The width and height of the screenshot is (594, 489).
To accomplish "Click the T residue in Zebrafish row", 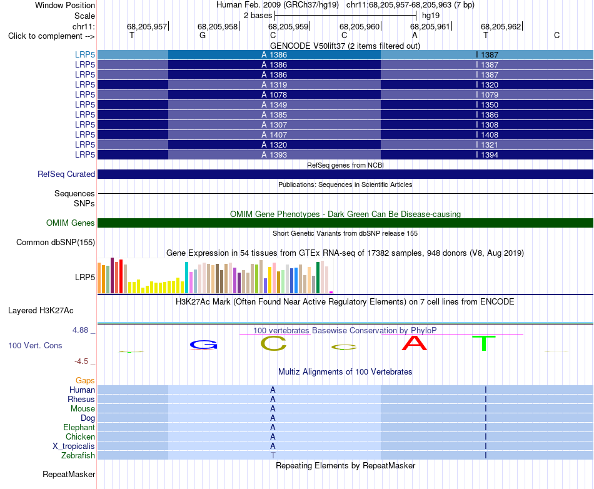I will click(273, 455).
